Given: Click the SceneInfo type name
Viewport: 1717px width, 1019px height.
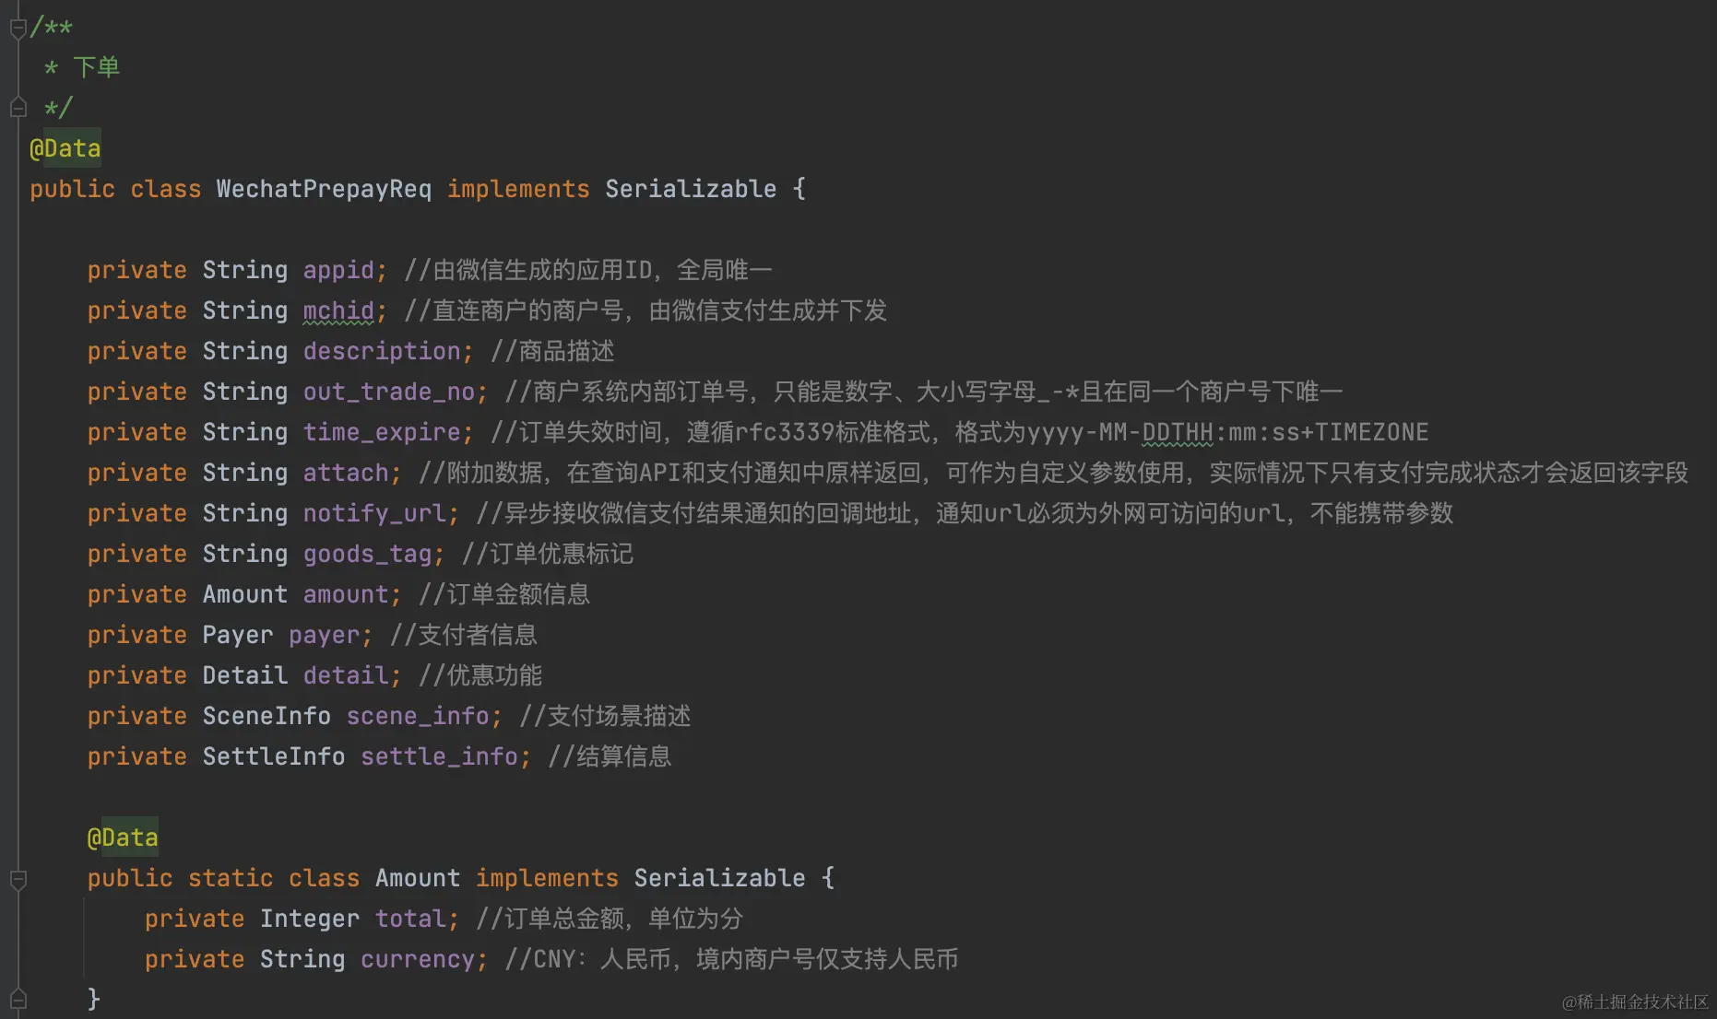Looking at the screenshot, I should pos(266,716).
